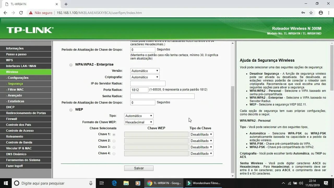The width and height of the screenshot is (334, 188).
Task: Open the notification center icon
Action: pyautogui.click(x=326, y=183)
